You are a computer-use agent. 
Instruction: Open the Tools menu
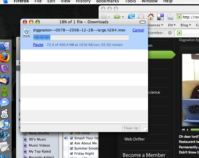point(130,2)
